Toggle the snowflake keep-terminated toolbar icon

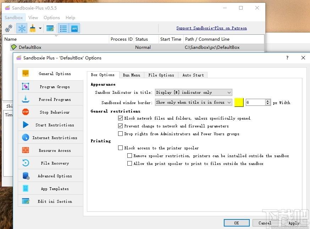click(22, 28)
